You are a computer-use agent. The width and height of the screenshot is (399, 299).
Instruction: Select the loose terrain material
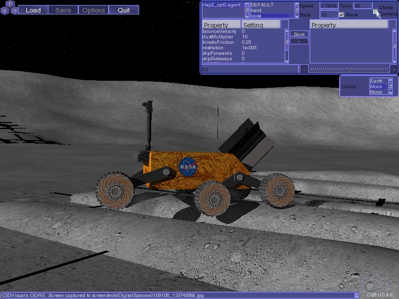(x=272, y=16)
